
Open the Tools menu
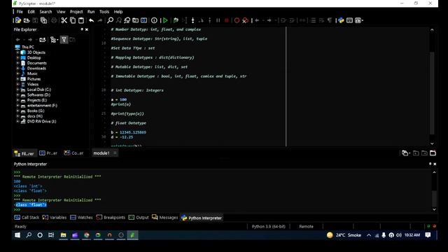pyautogui.click(x=104, y=12)
